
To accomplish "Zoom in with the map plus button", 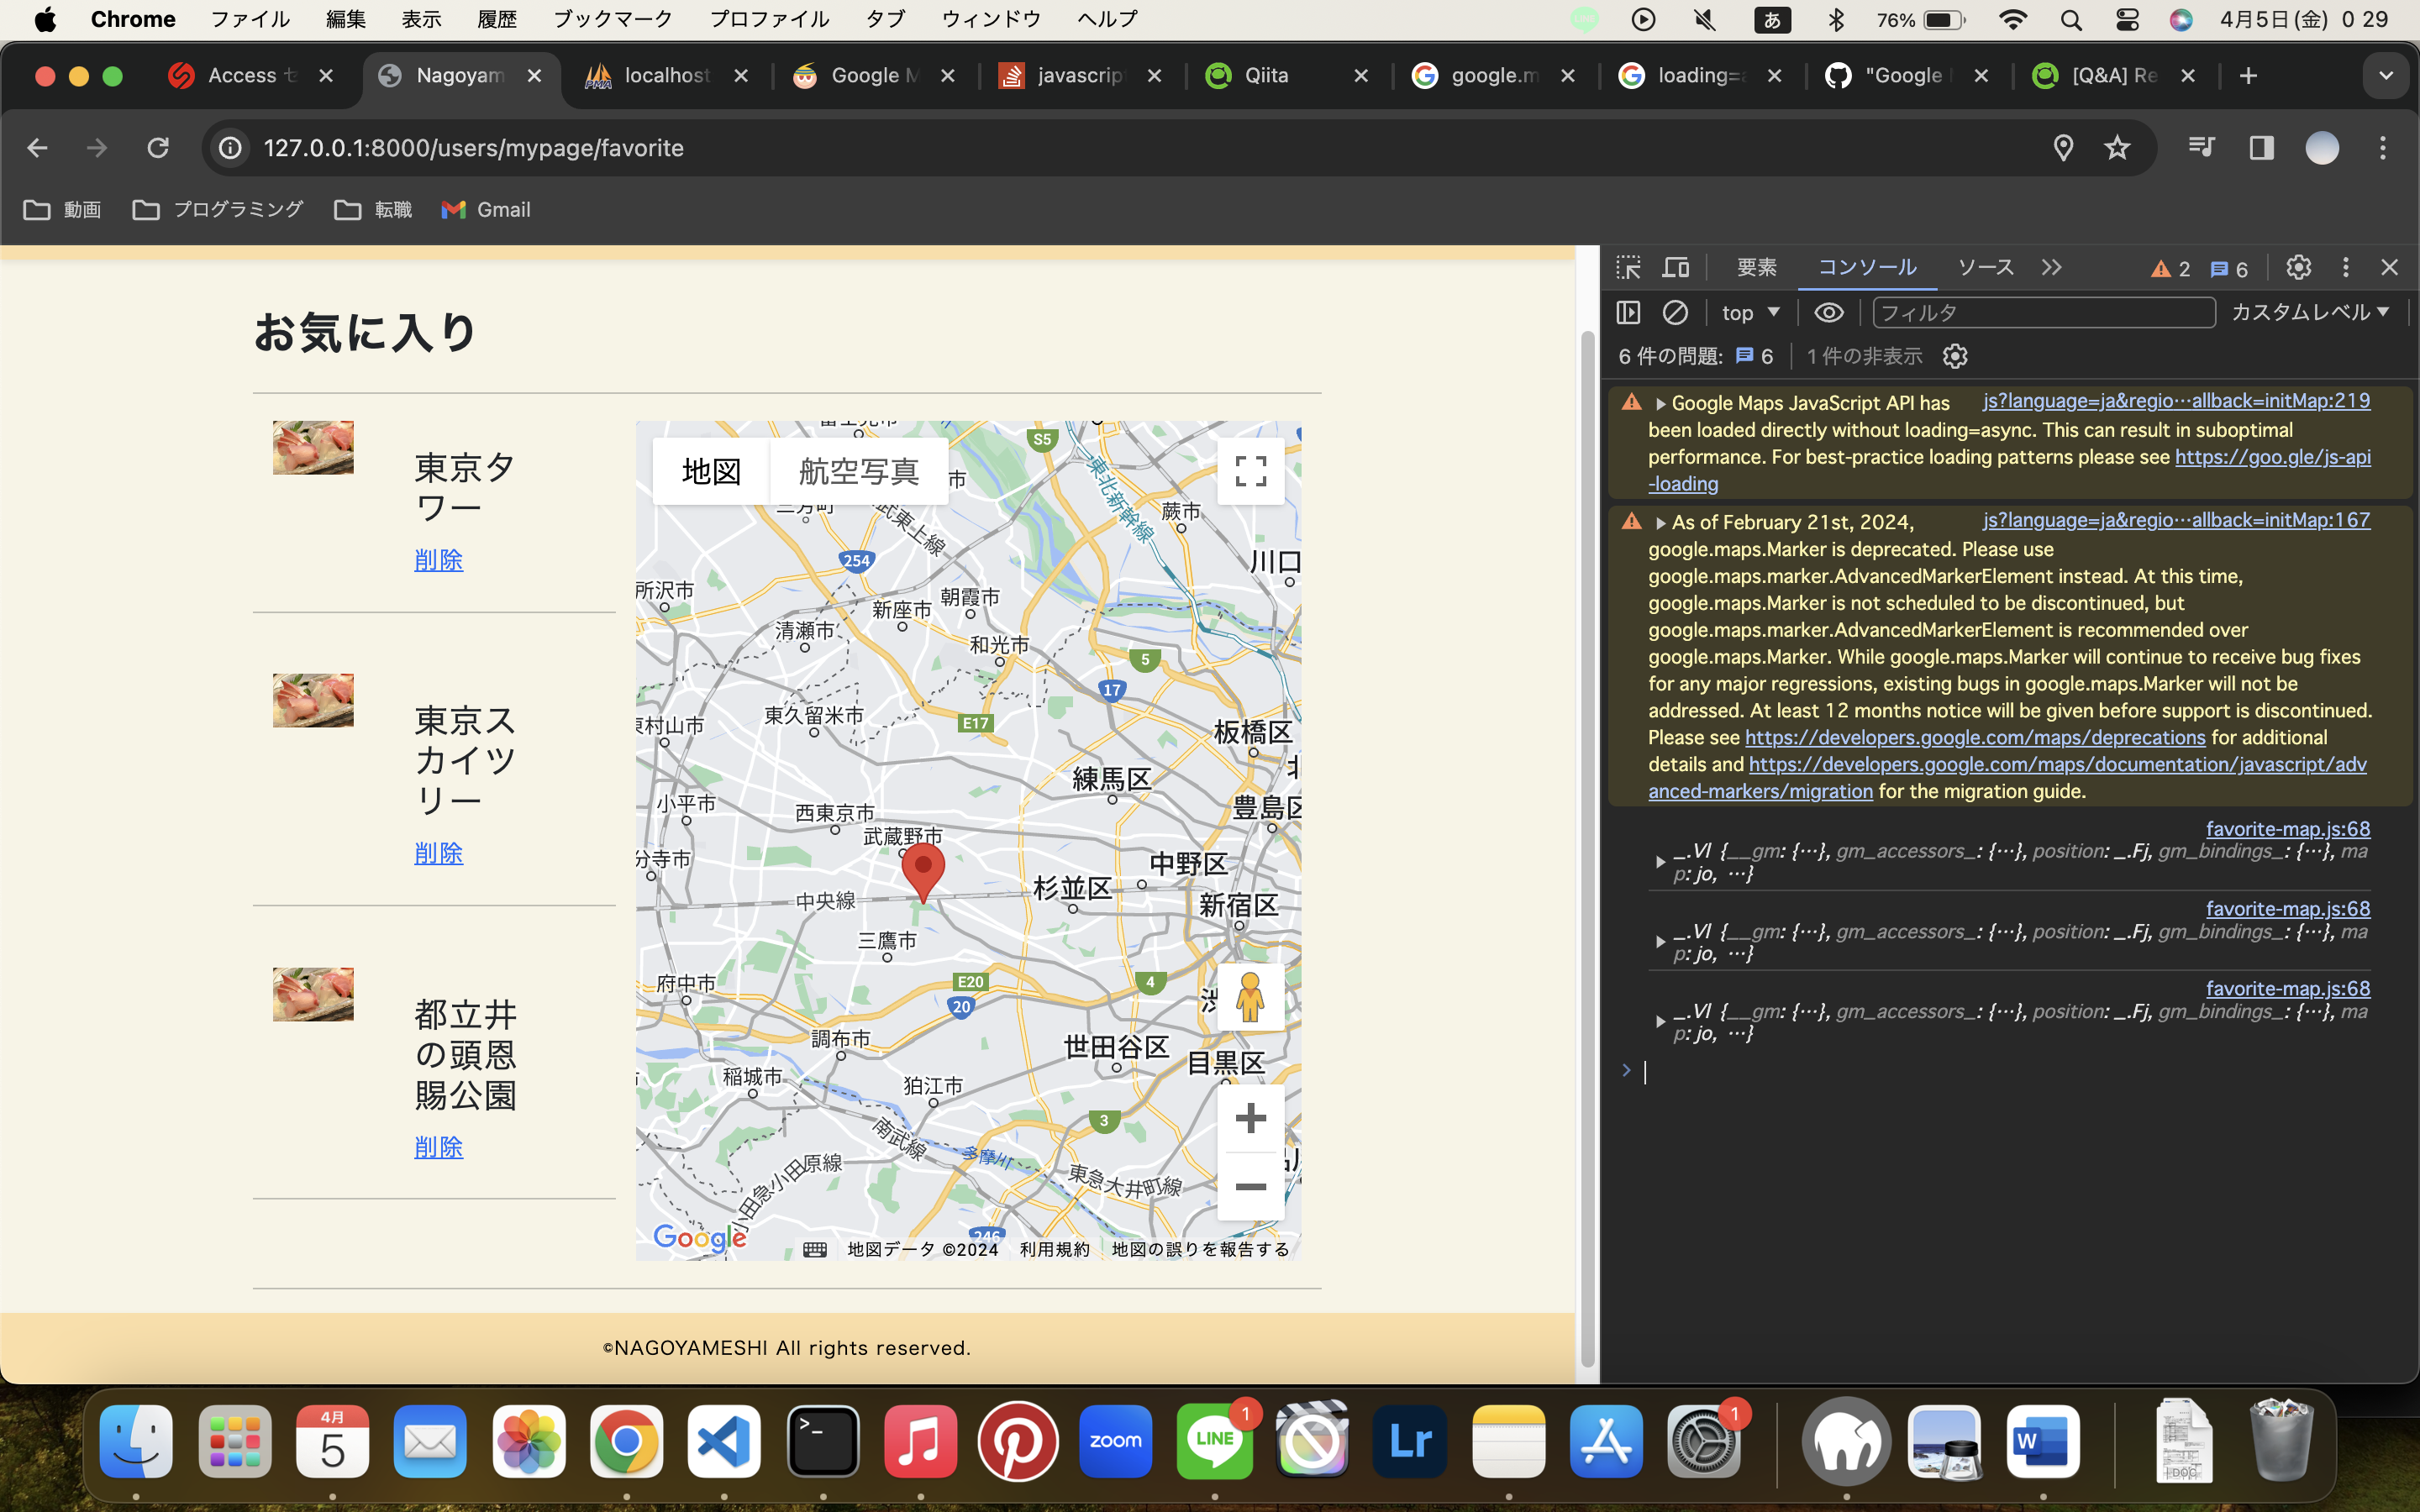I will [1250, 1118].
